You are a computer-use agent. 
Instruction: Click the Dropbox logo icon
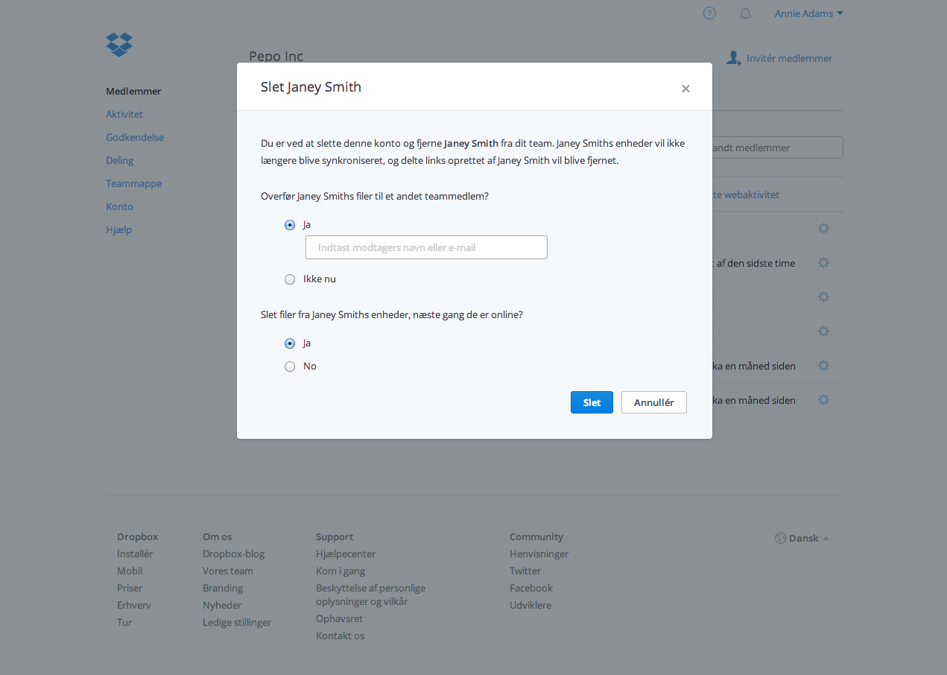click(119, 45)
